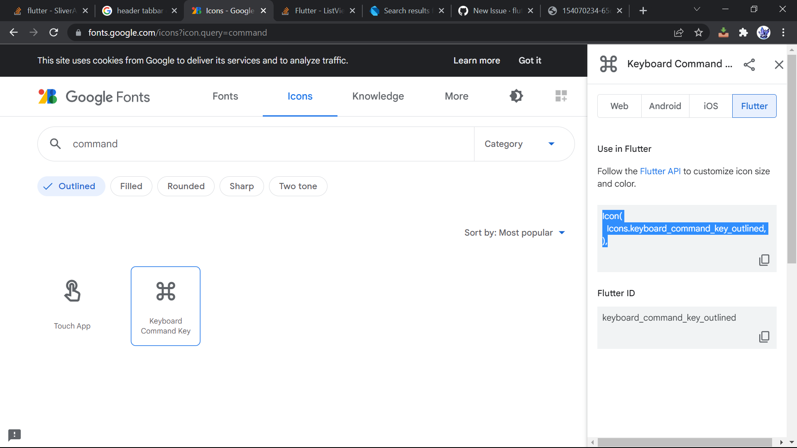Share the Keyboard Command Key icon
This screenshot has height=448, width=797.
tap(750, 65)
